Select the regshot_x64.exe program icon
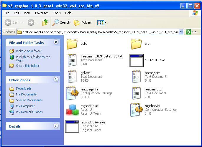The image size is (202, 147). tap(72, 126)
